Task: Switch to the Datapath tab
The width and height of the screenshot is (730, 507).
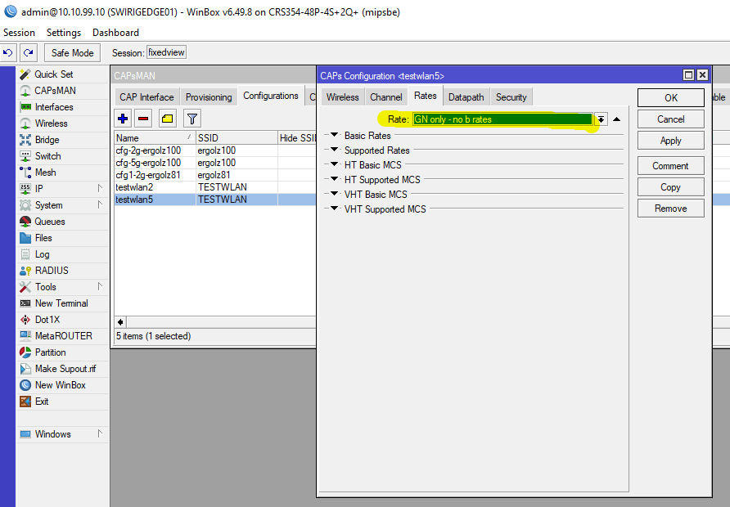Action: click(466, 97)
